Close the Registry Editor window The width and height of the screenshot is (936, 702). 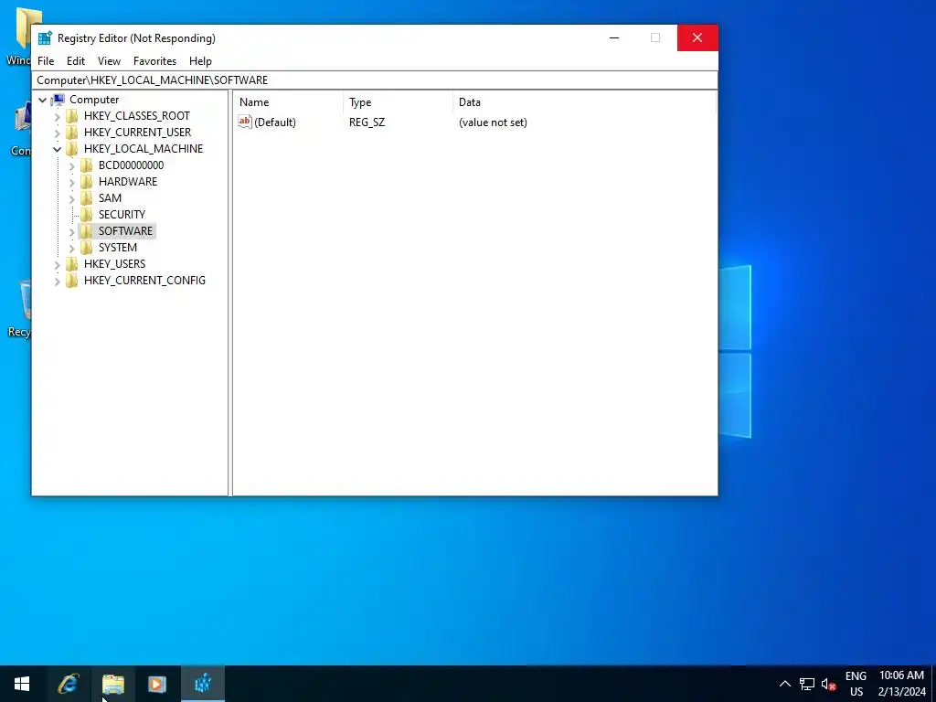point(697,37)
